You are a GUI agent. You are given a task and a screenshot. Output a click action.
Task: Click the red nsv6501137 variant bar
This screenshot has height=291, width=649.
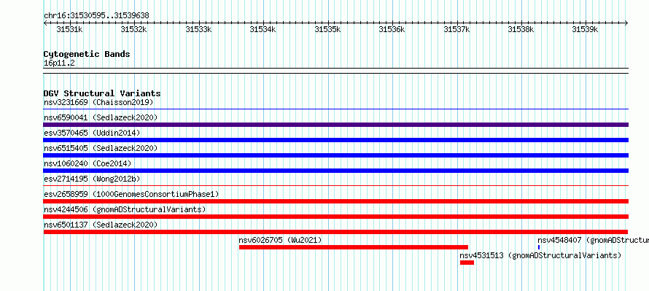coord(335,232)
